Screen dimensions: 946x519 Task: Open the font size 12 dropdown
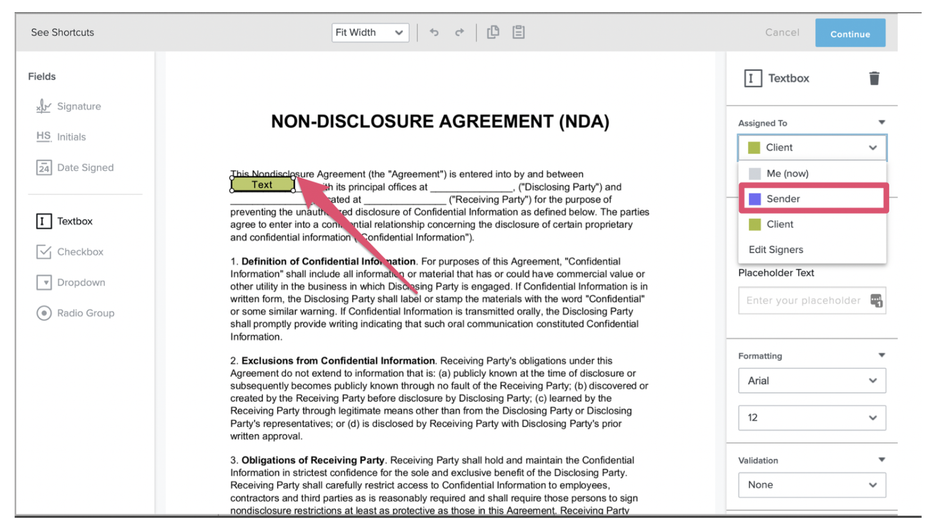tap(812, 418)
